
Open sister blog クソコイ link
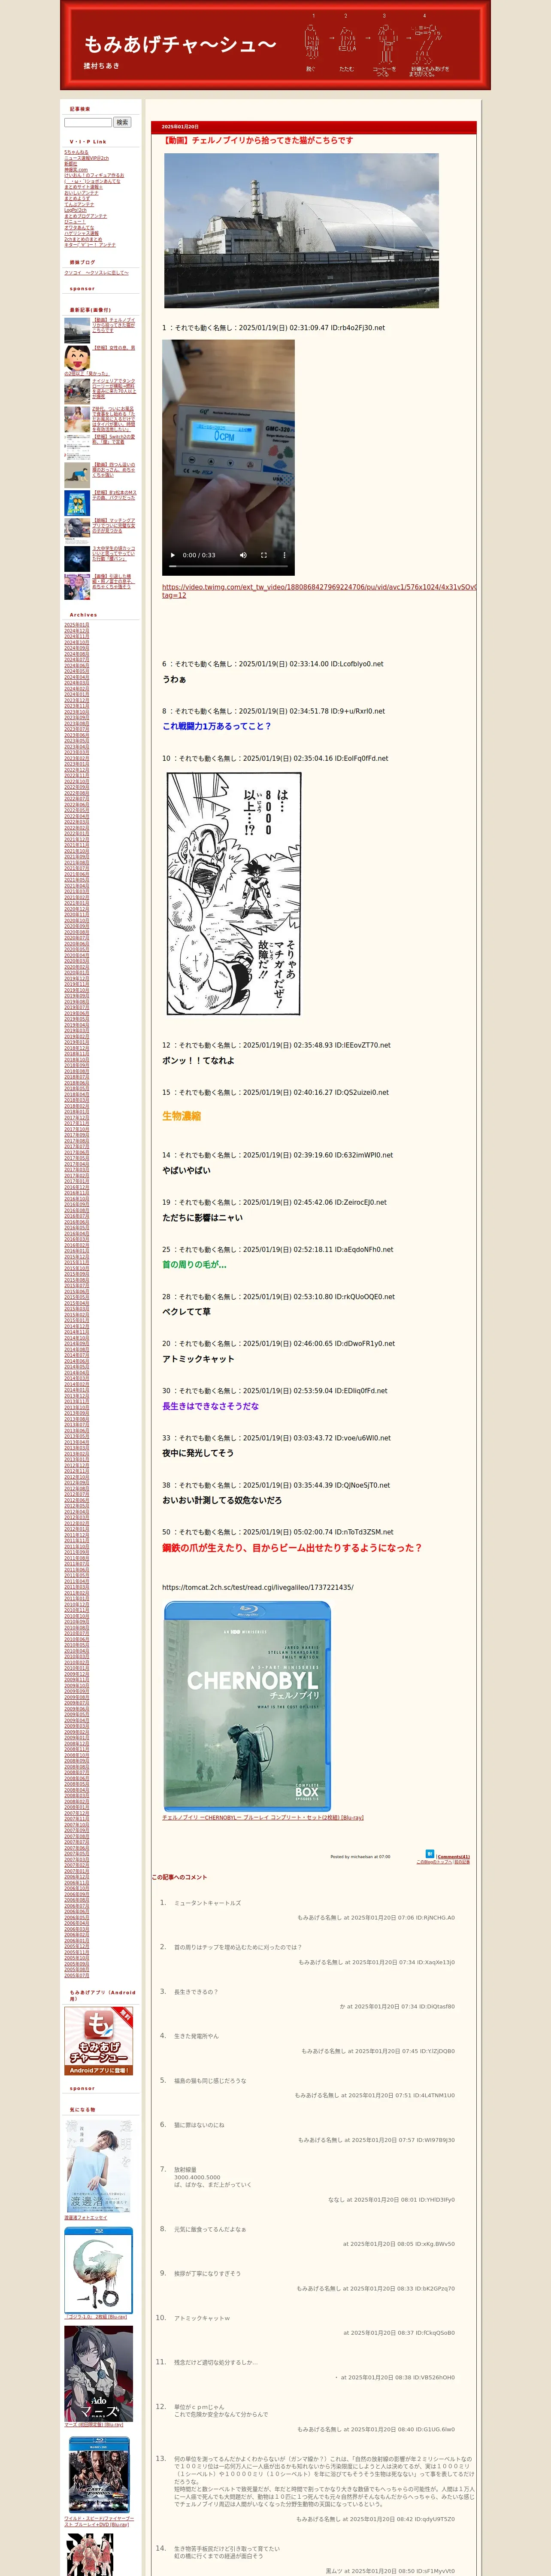point(96,273)
